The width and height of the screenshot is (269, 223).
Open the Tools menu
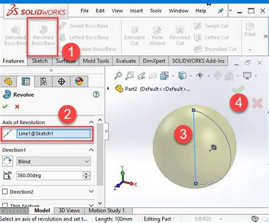(x=155, y=11)
